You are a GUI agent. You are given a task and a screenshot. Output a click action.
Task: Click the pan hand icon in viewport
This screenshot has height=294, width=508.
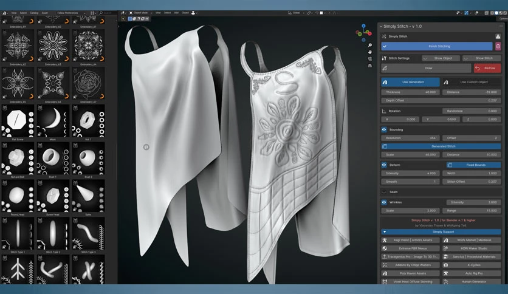click(369, 52)
